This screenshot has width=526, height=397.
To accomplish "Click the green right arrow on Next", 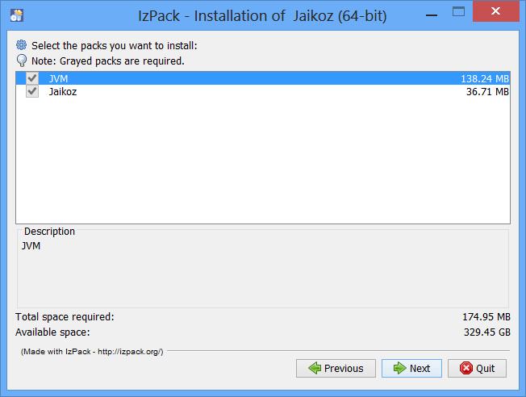I will click(x=399, y=368).
